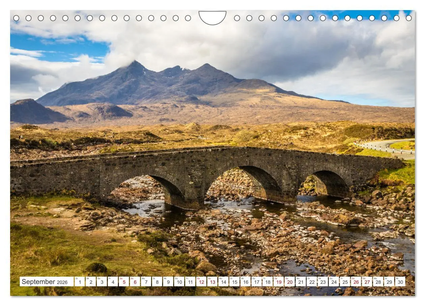Pick day 9 in the calendar strip
This screenshot has height=306, width=425.
click(168, 282)
